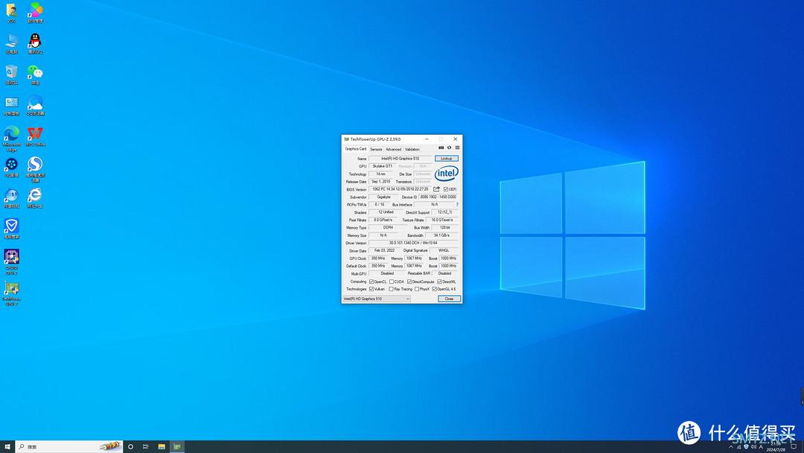
Task: Open the CPU-Z desktop shortcut
Action: (11, 262)
